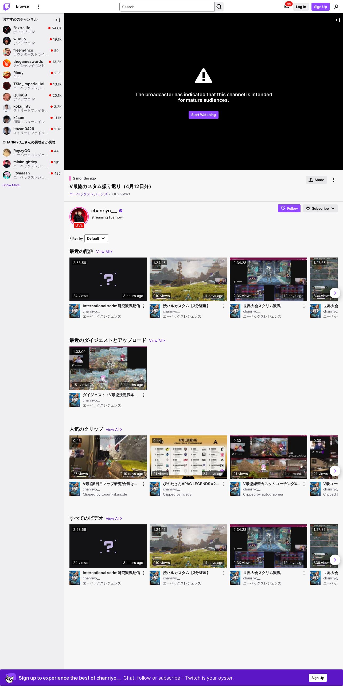Open options for 世界大会スクリム観戦 in 最近の配信
This screenshot has height=686, width=343.
coord(304,306)
